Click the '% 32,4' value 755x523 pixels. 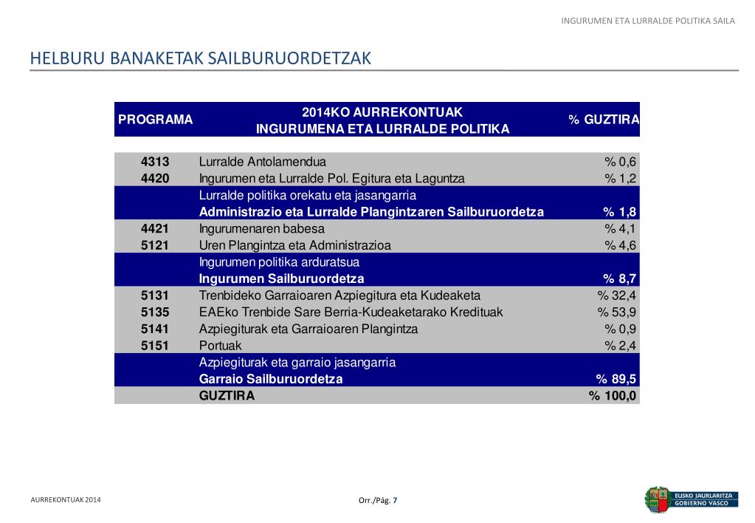(617, 295)
